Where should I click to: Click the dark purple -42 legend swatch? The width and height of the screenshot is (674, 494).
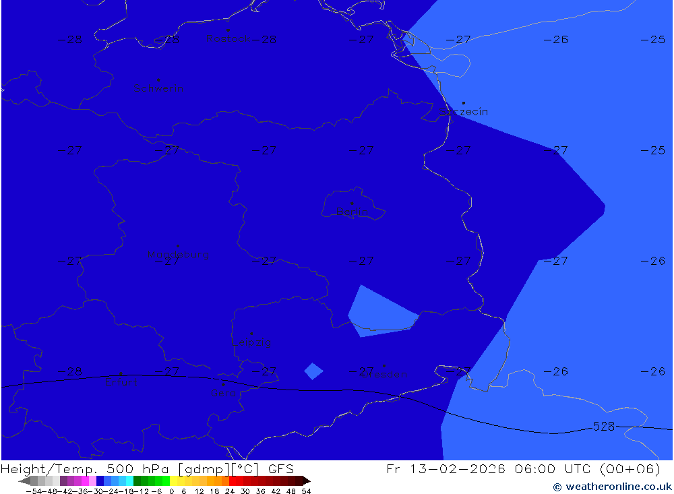coord(63,481)
